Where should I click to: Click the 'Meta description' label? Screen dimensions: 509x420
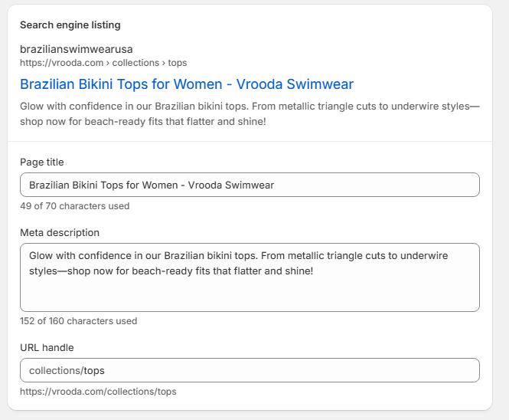[x=60, y=232]
